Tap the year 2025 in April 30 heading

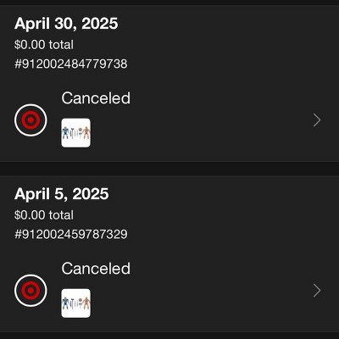point(100,24)
